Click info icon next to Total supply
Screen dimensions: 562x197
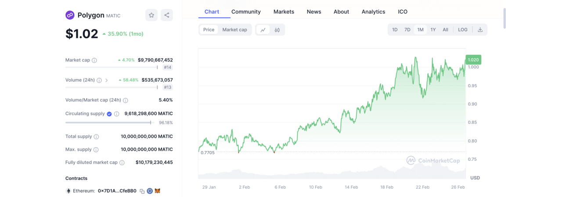point(96,137)
